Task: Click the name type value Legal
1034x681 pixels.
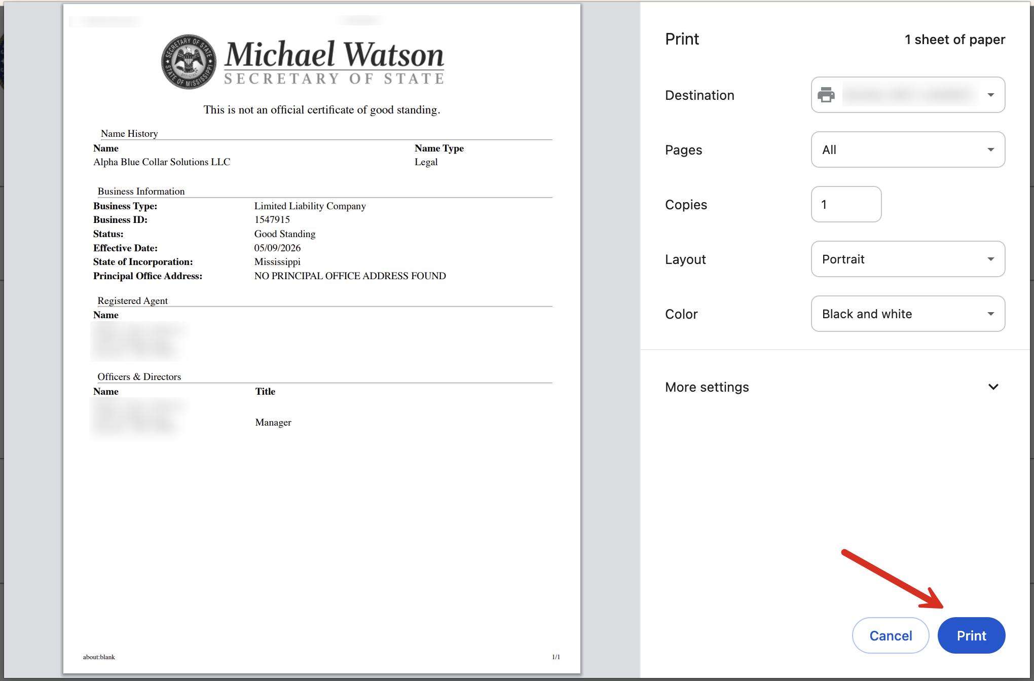Action: coord(426,162)
